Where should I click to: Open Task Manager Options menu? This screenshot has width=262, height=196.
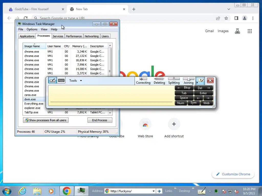coord(32,29)
